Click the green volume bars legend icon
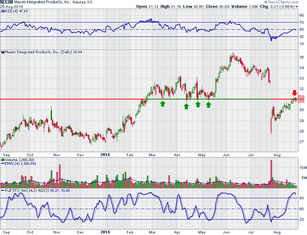The image size is (307, 235). [x=3, y=160]
